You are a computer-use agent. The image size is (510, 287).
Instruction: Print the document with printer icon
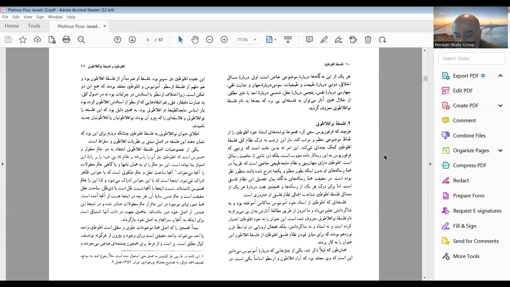[67, 40]
